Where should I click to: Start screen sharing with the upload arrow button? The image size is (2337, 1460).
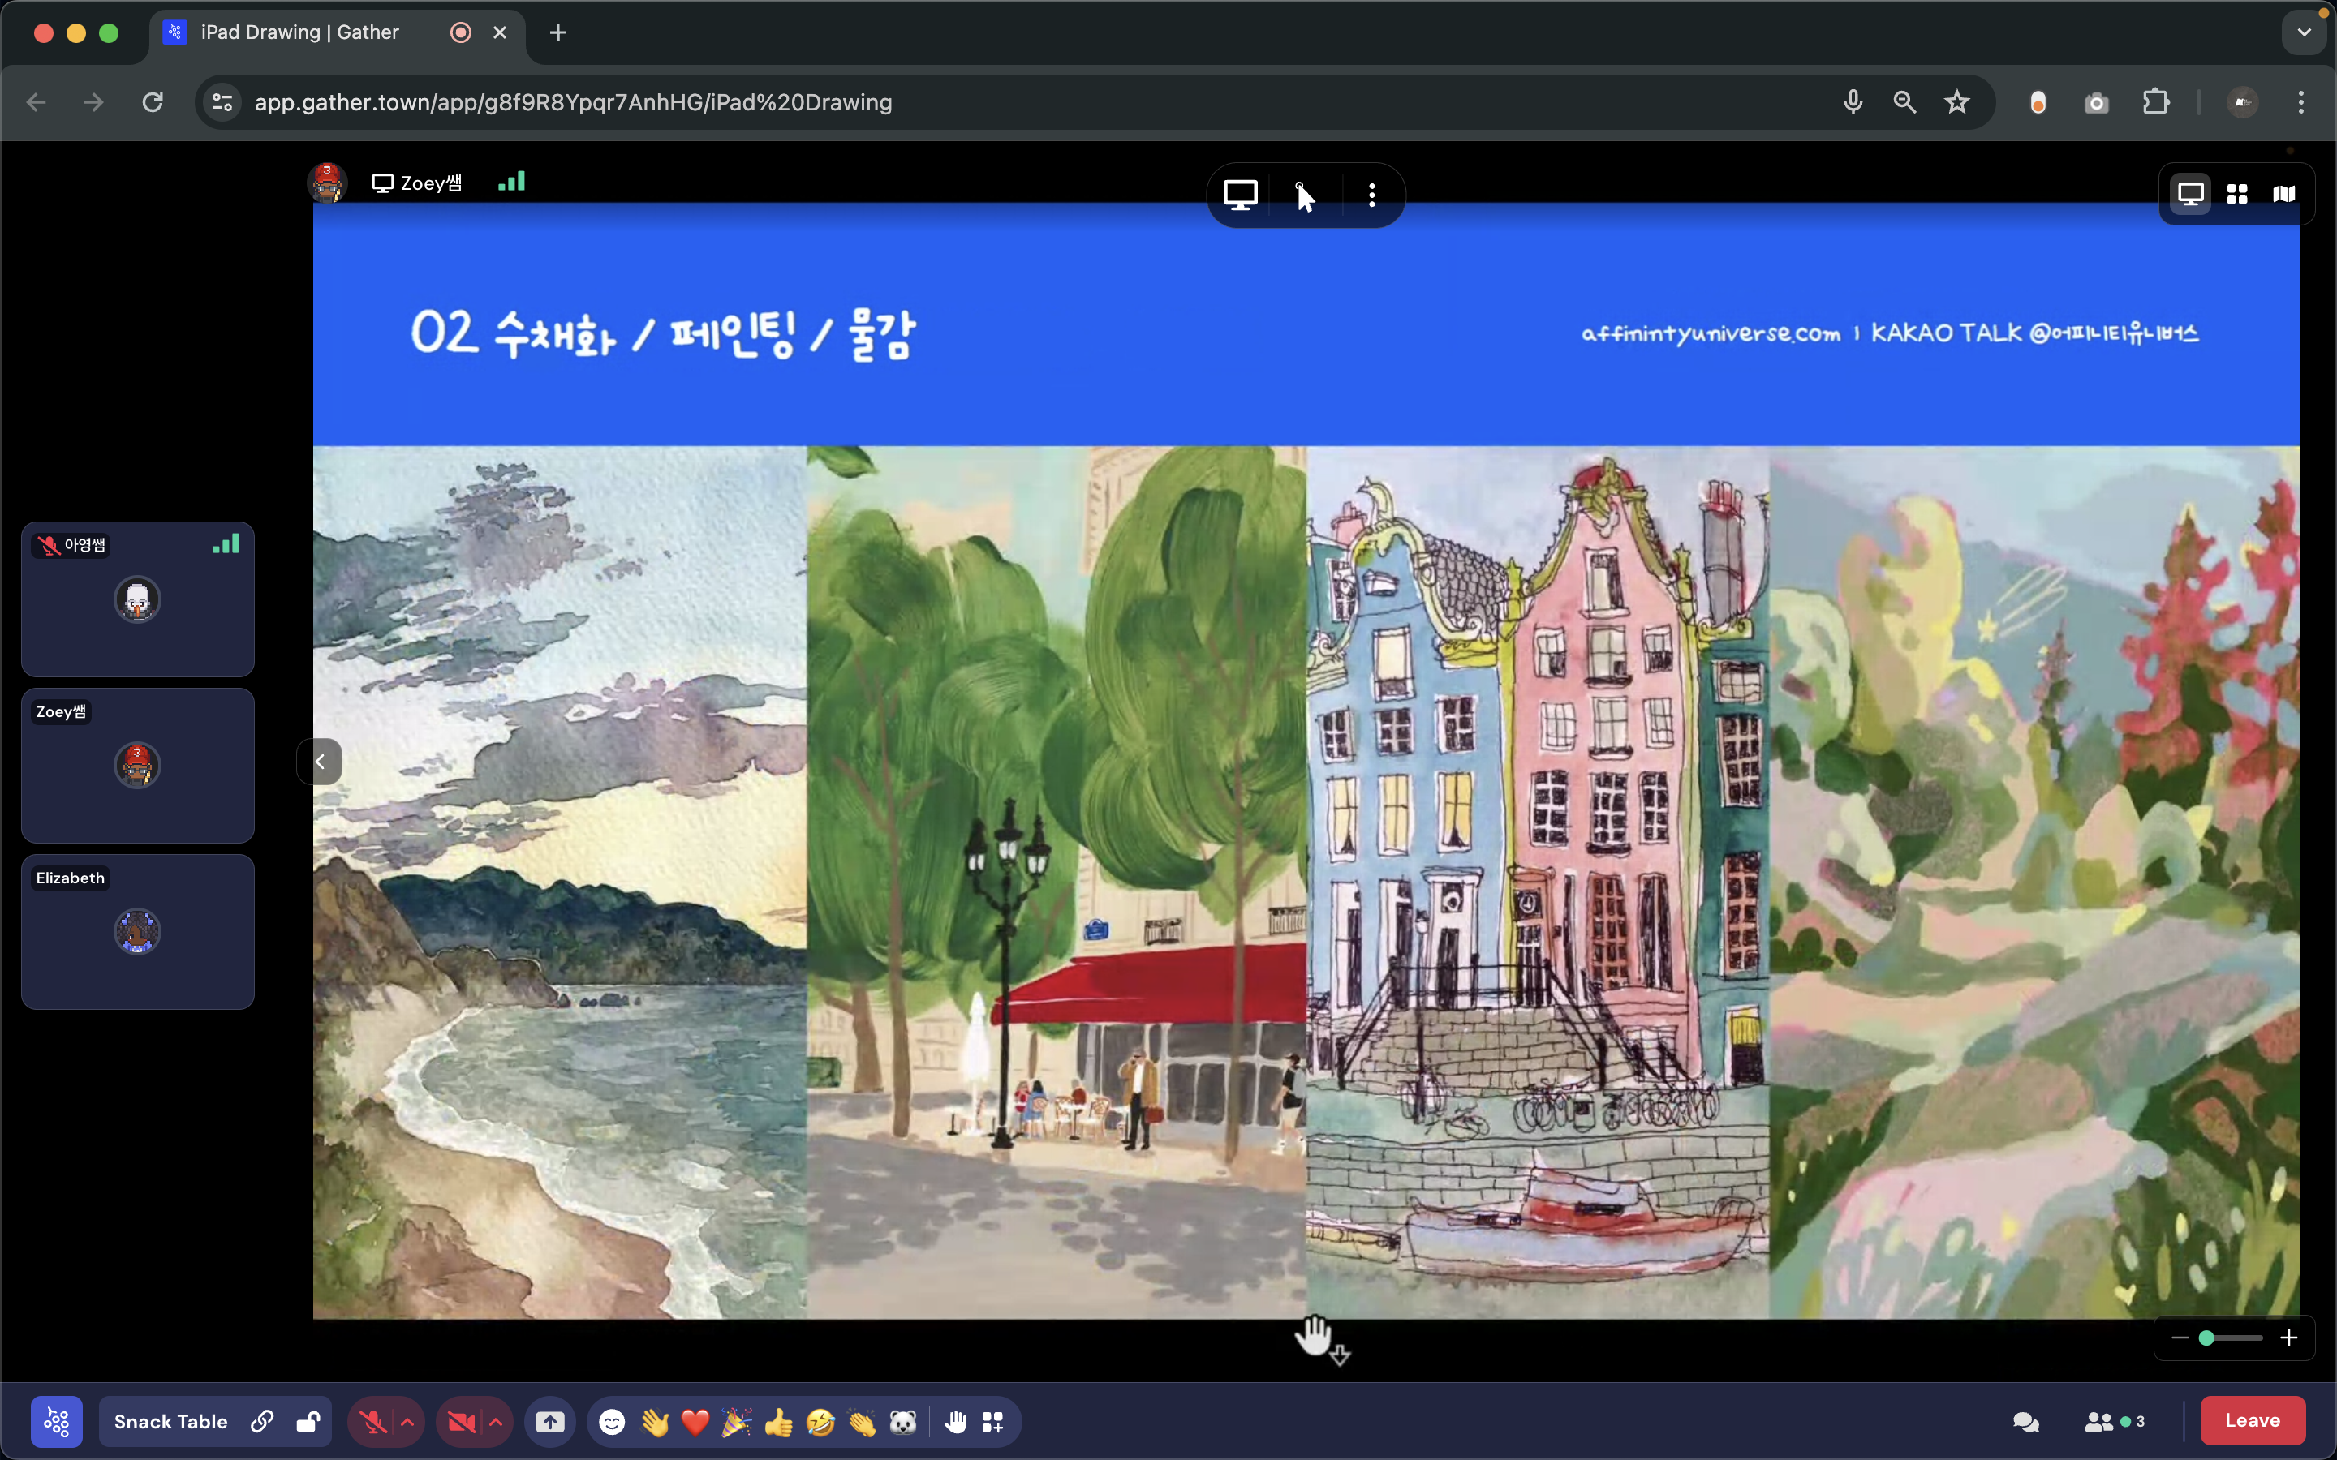pos(550,1421)
